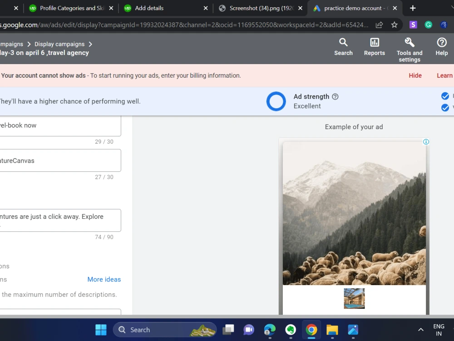
Task: Switch to Google Chrome in the taskbar
Action: point(311,330)
